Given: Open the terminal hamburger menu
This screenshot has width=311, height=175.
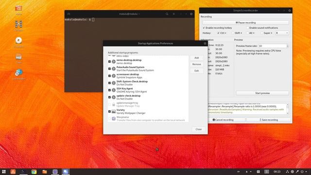Looking at the screenshot, I should click(174, 14).
